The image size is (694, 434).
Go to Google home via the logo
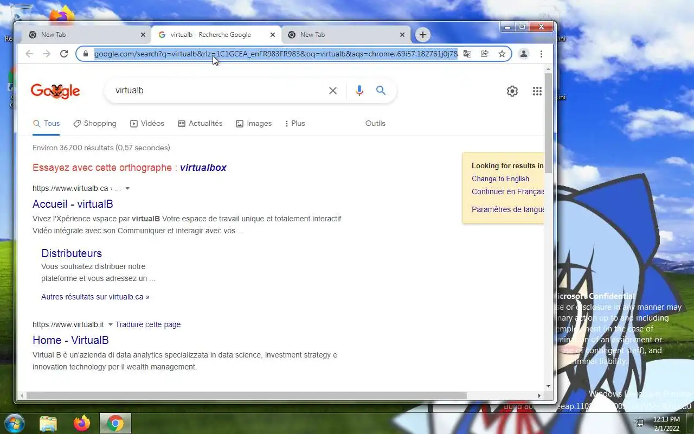click(55, 91)
